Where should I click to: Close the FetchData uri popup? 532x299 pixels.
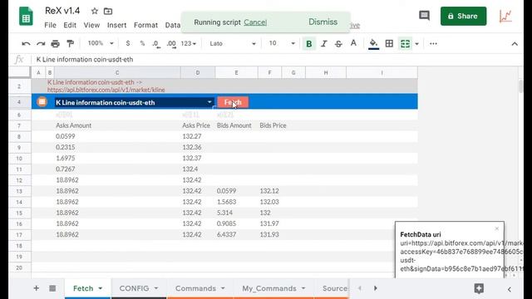pyautogui.click(x=497, y=228)
